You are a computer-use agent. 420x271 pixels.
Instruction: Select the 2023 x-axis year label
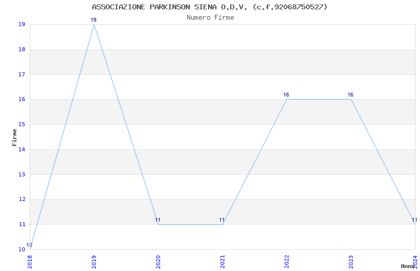coord(351,262)
